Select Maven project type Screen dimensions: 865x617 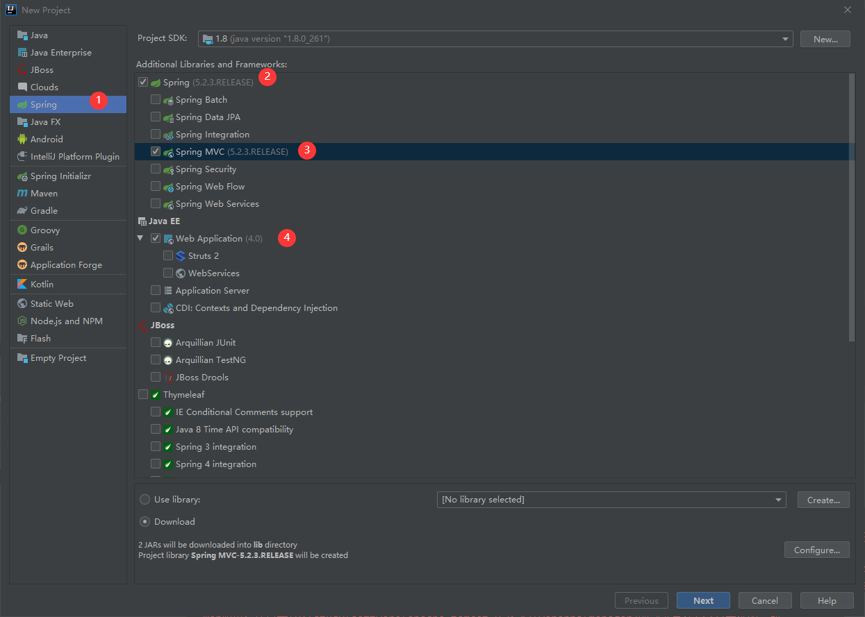(x=68, y=193)
